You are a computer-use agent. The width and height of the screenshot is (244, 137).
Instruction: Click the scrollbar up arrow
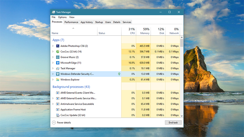181,37
